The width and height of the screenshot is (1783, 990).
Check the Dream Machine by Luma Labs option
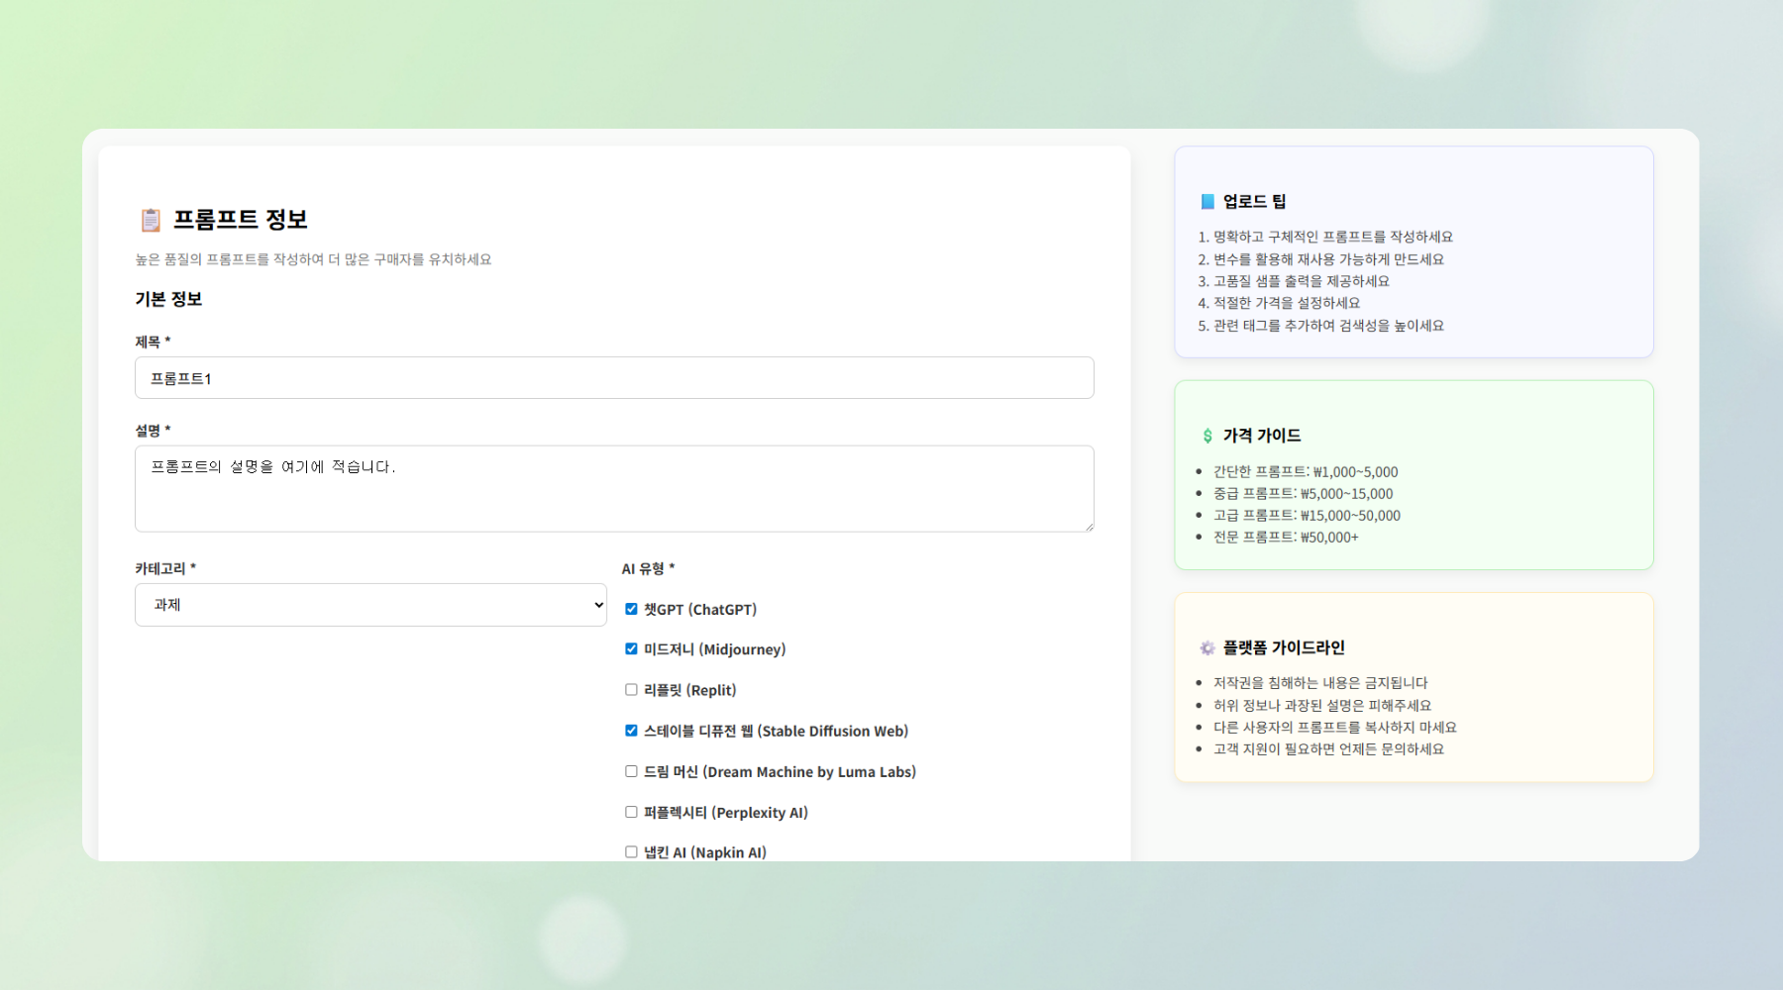[x=631, y=771]
